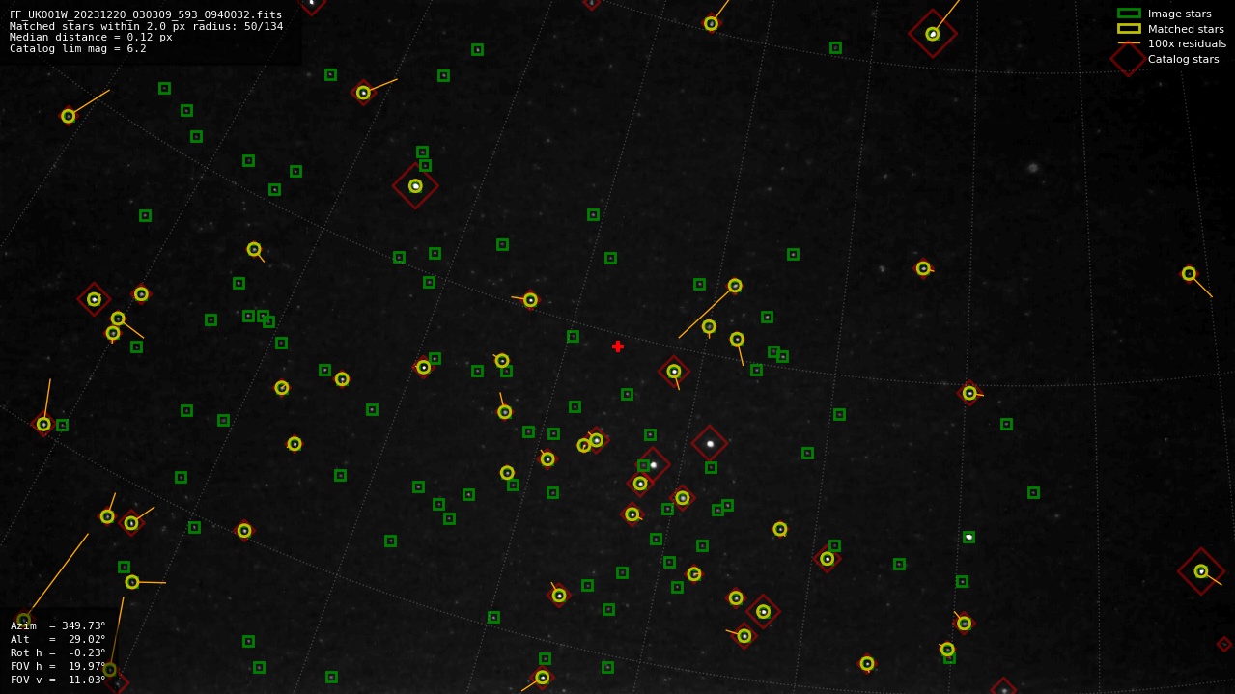
Task: Click the red cross center marker
Action: 618,347
